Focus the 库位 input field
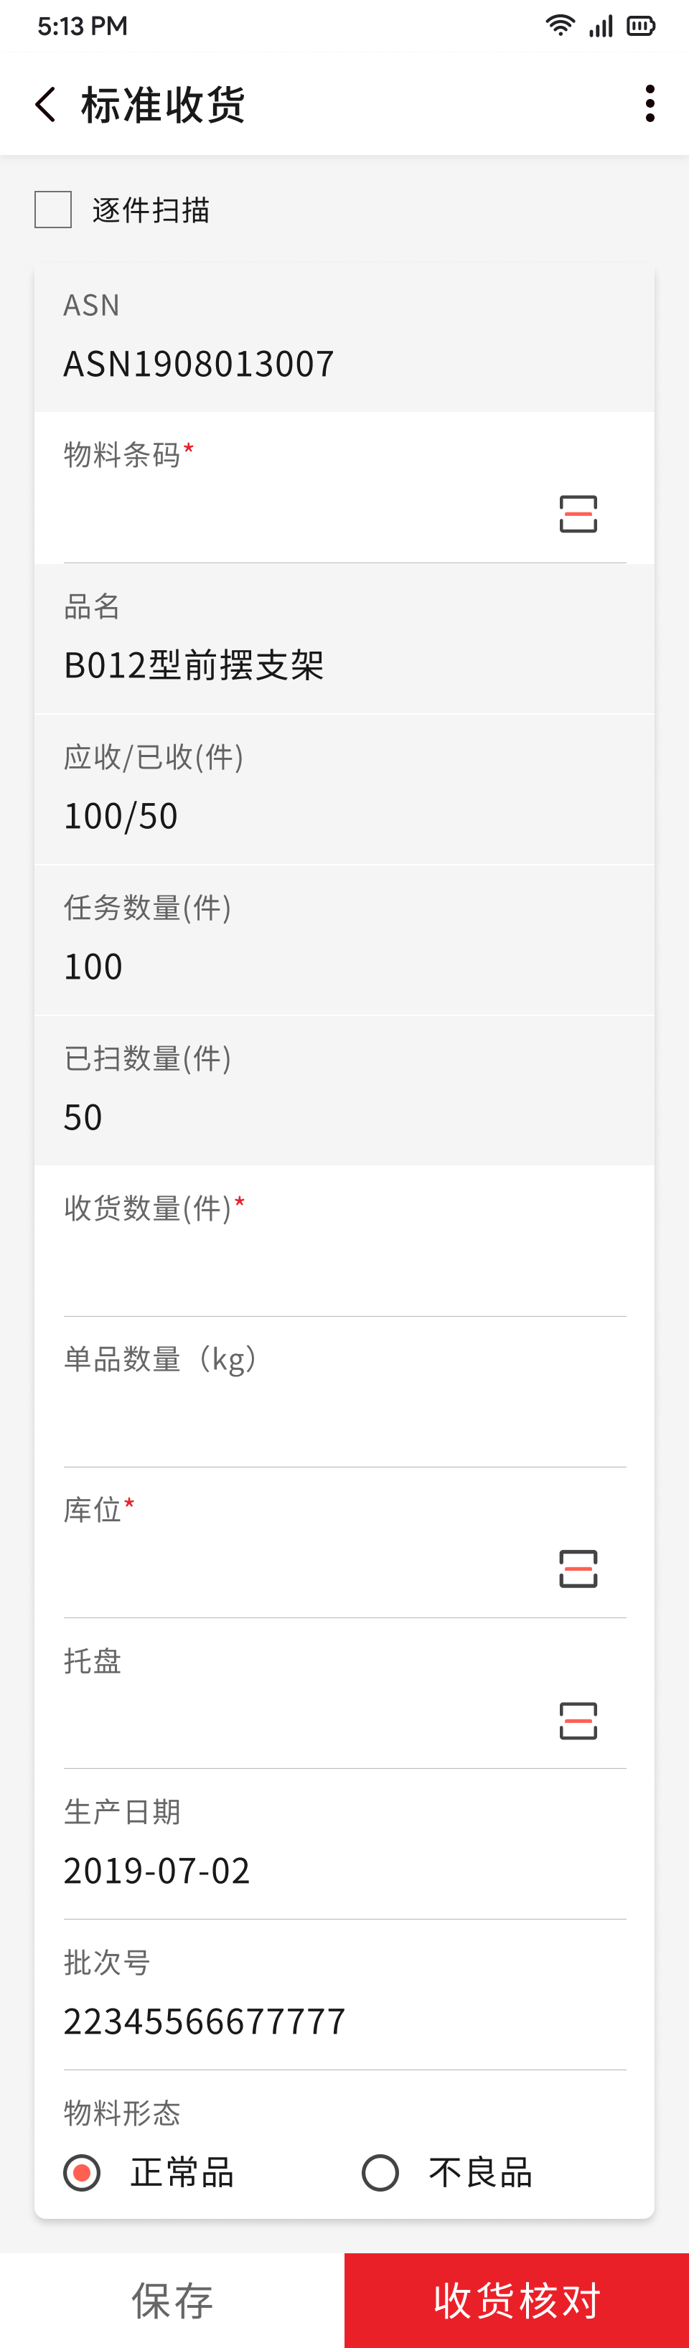 (x=301, y=1569)
